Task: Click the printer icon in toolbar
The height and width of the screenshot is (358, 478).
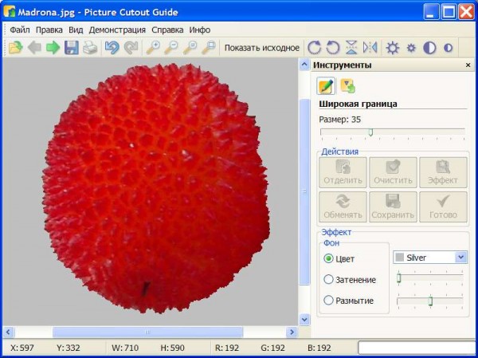Action: (91, 48)
